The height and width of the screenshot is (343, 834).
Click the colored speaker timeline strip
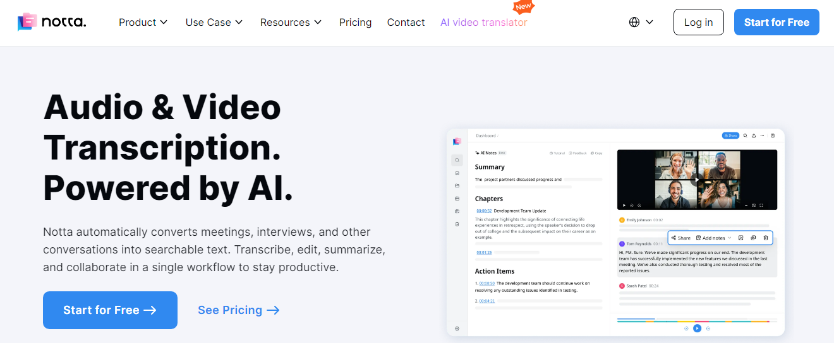[x=697, y=322]
